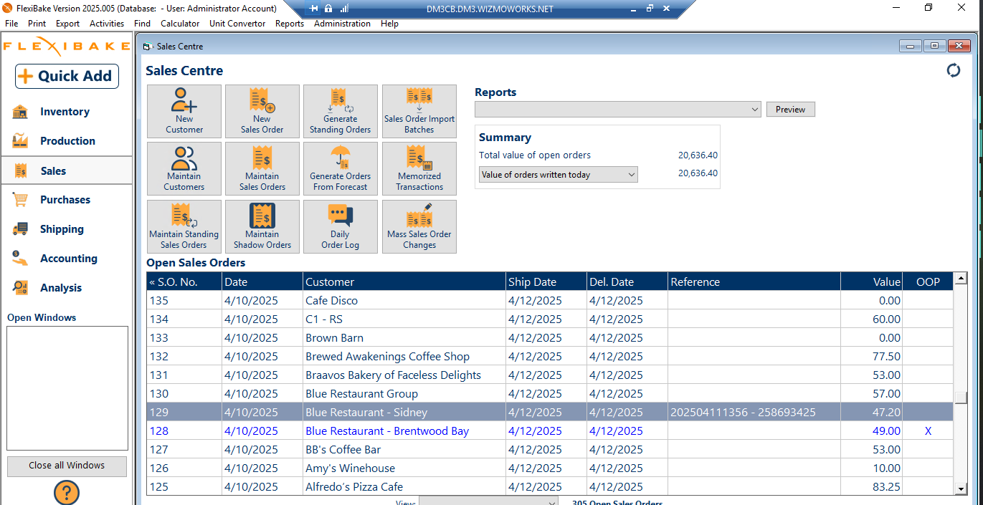The width and height of the screenshot is (983, 505).
Task: Select the Cafe Disco order row
Action: (550, 301)
